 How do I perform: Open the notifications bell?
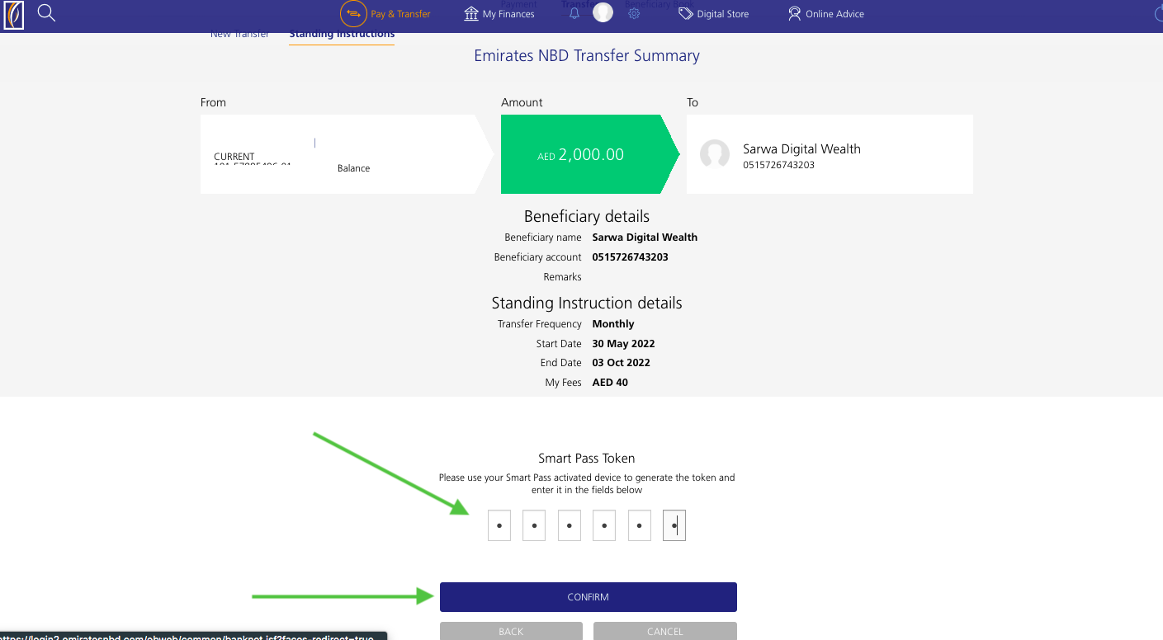pos(574,13)
